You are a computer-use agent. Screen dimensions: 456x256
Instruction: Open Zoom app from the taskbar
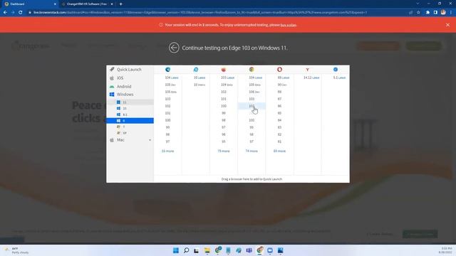pos(270,250)
